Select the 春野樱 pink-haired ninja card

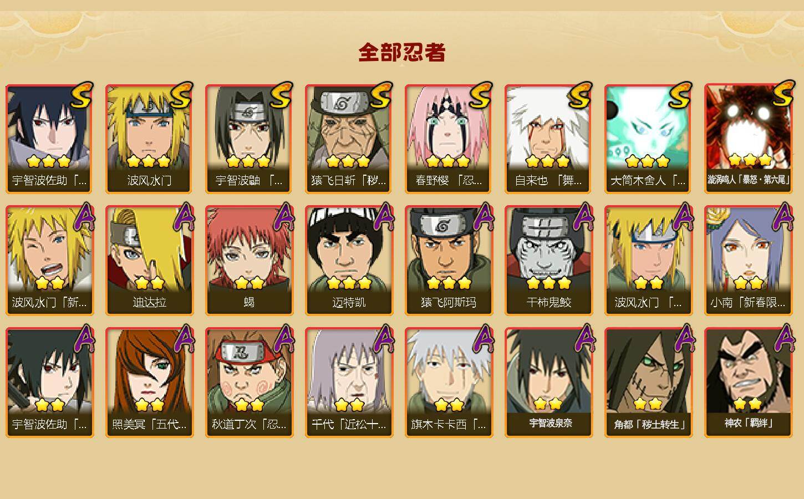click(449, 139)
